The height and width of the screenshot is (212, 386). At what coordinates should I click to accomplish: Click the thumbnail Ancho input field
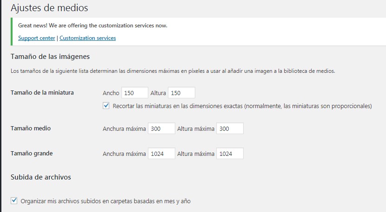(x=135, y=93)
